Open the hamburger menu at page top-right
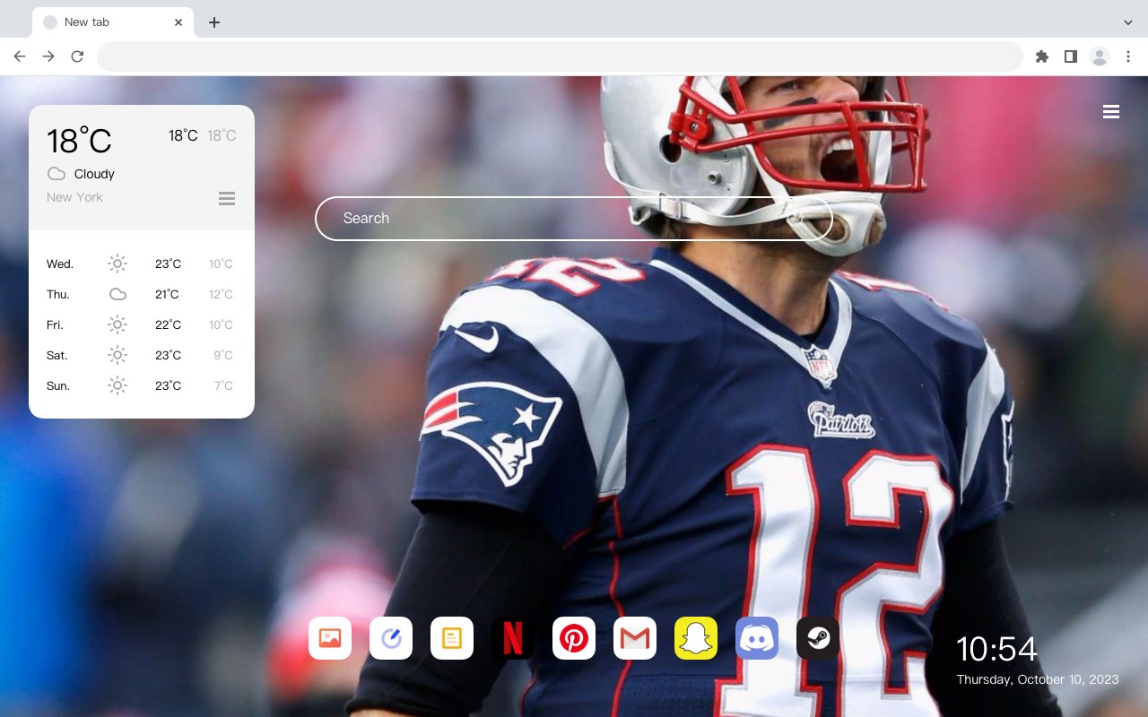Screen dimensions: 1148x717 (x=1111, y=112)
